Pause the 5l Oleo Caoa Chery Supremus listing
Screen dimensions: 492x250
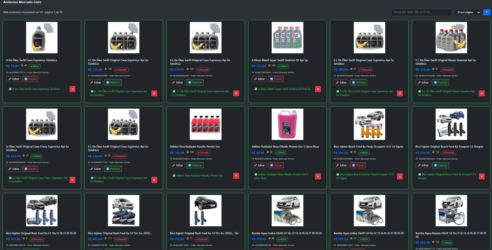(31, 169)
